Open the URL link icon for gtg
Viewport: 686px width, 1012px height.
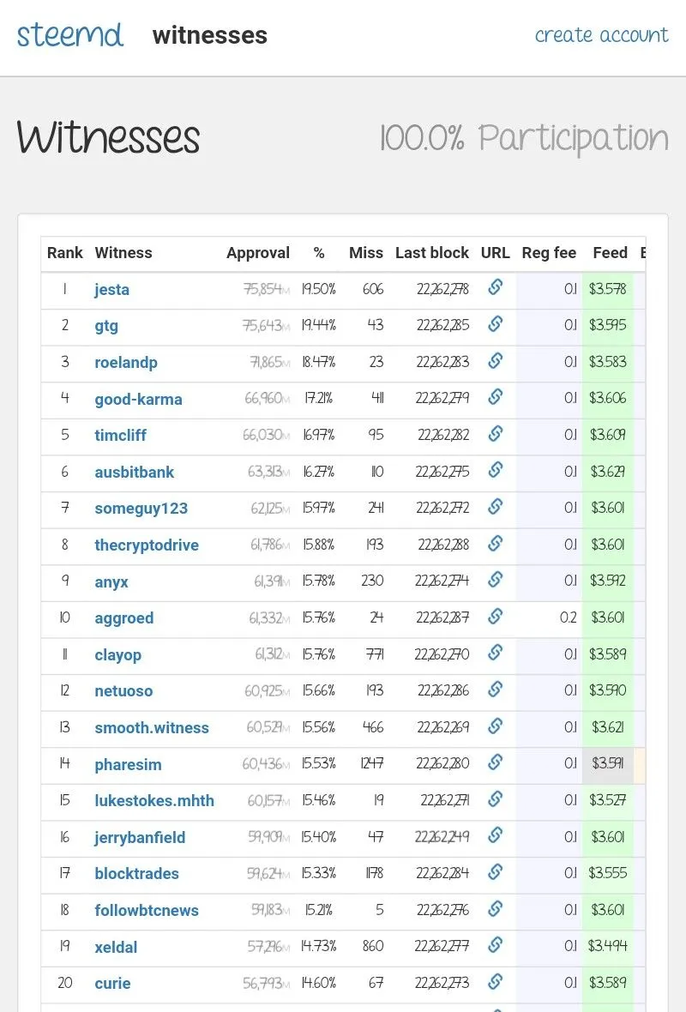[495, 323]
